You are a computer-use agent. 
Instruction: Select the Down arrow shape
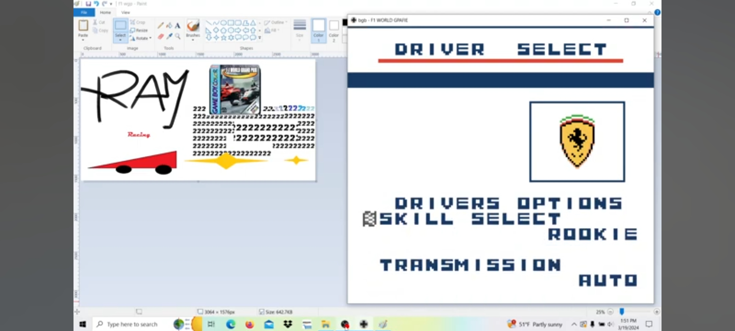209,38
